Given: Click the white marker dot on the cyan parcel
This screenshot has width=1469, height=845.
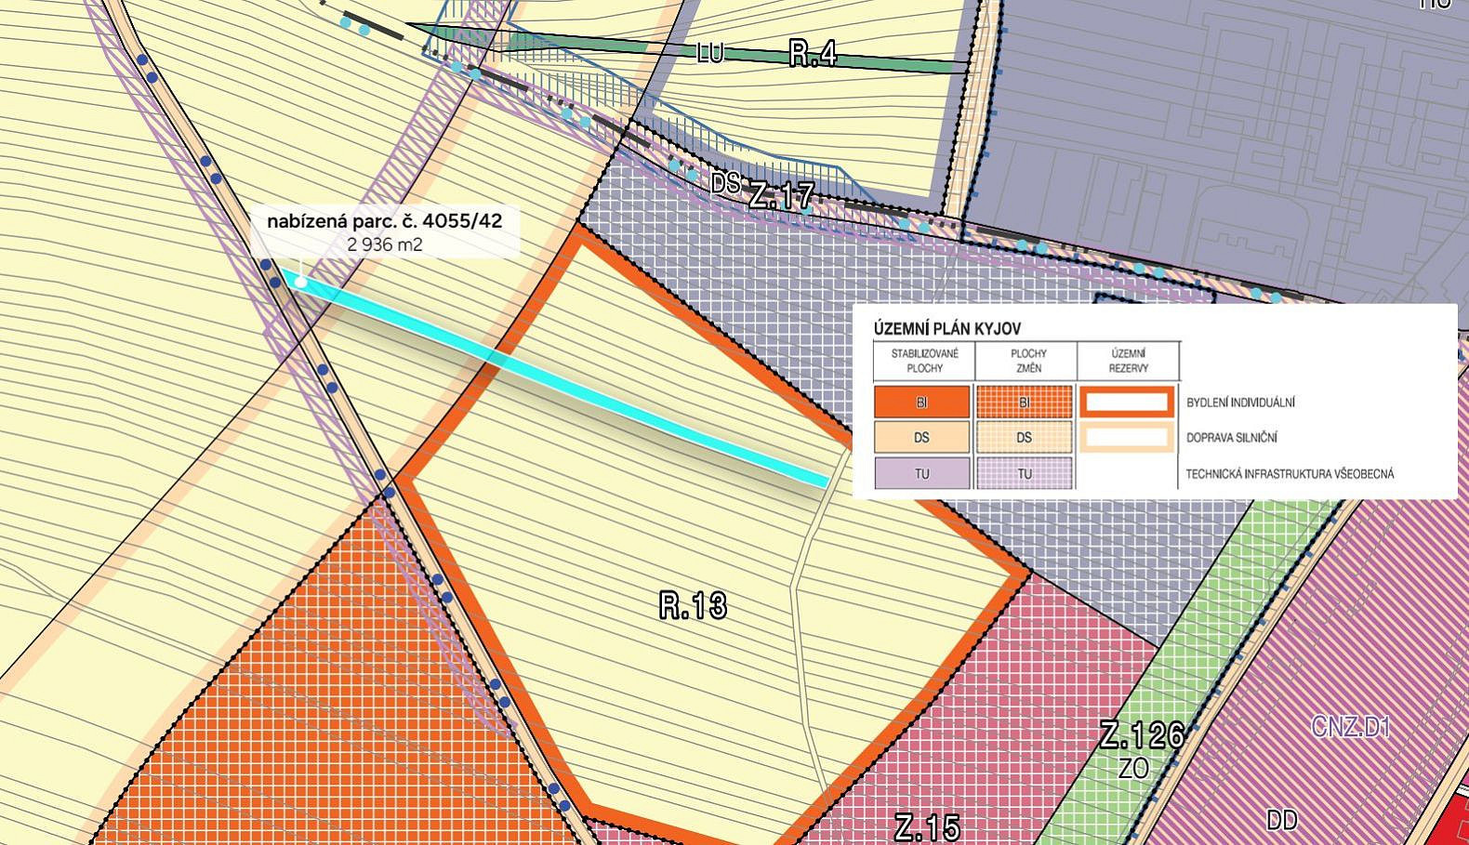Looking at the screenshot, I should pos(300,280).
